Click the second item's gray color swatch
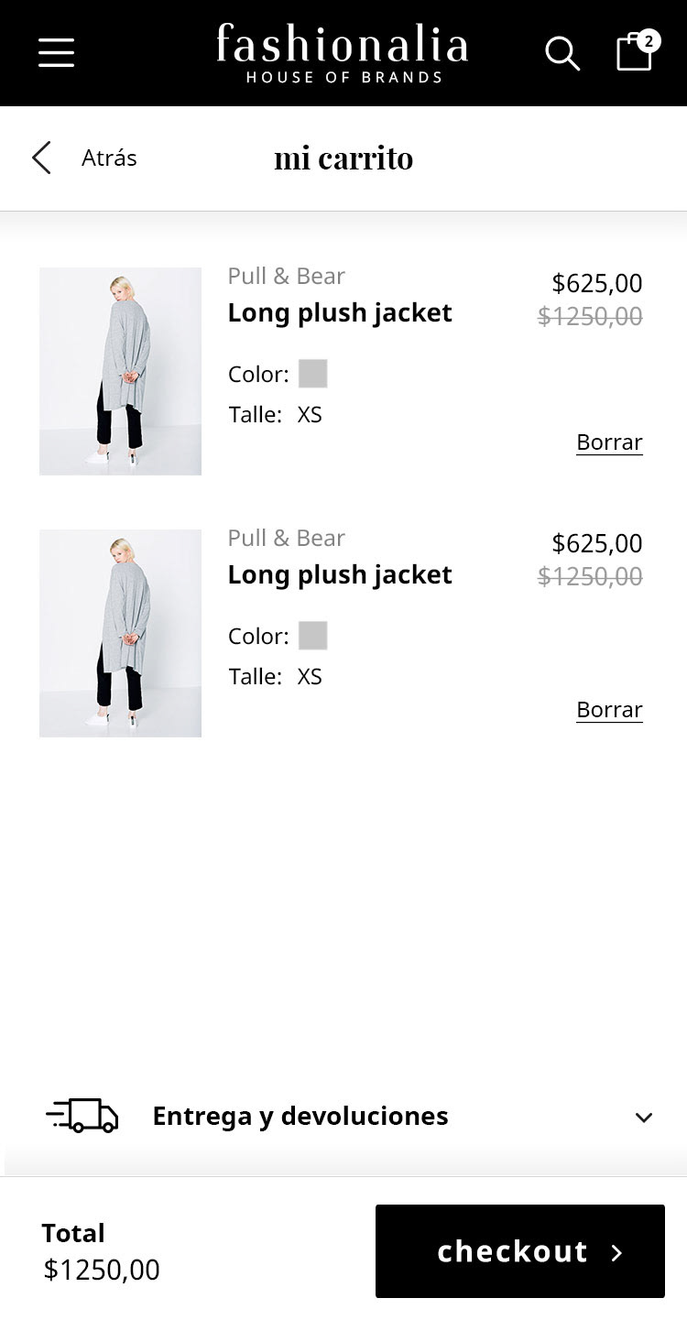 tap(312, 636)
